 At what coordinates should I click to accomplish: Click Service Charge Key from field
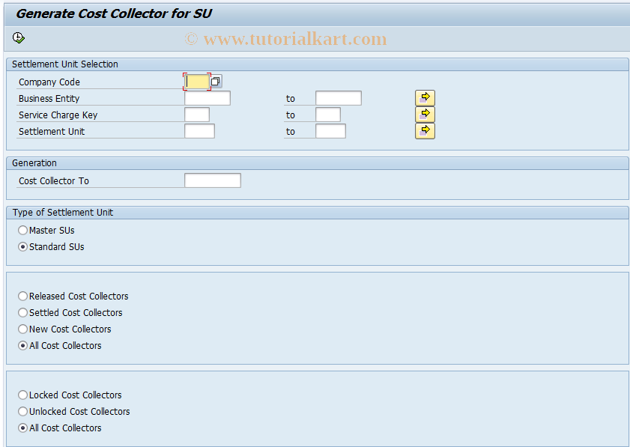point(197,115)
